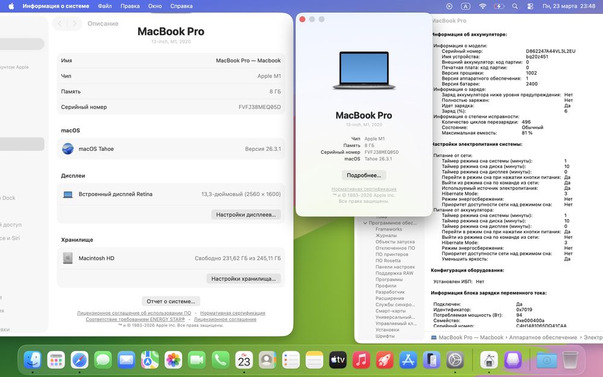Select Журналы in the System Information sidebar
The height and width of the screenshot is (377, 603).
click(x=386, y=235)
